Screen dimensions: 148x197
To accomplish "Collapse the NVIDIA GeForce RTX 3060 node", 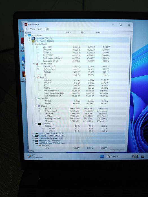I will [33, 143].
